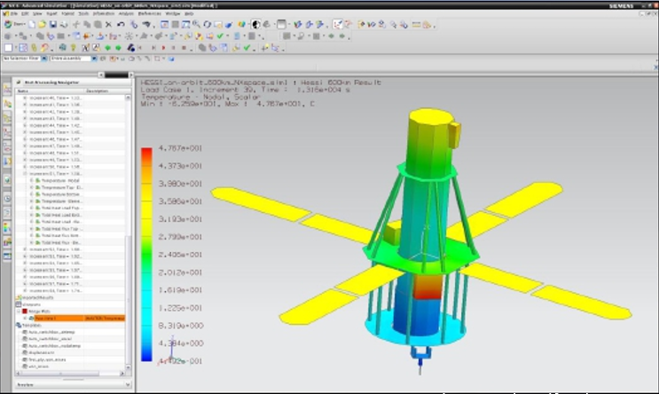Select the displacement template
This screenshot has height=394, width=659.
(41, 352)
